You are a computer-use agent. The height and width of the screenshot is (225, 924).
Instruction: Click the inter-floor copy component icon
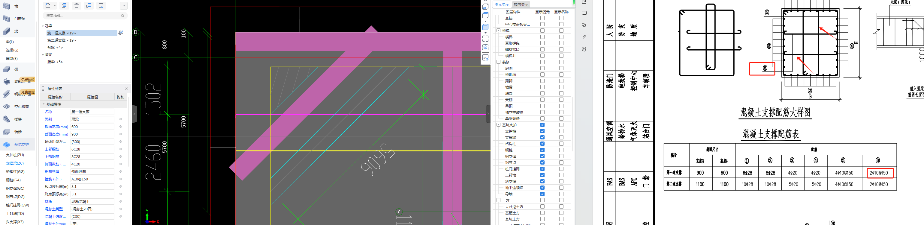(x=89, y=6)
